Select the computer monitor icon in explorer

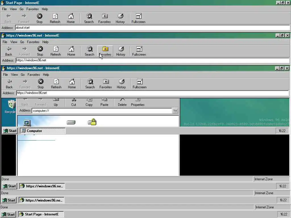pos(27,123)
